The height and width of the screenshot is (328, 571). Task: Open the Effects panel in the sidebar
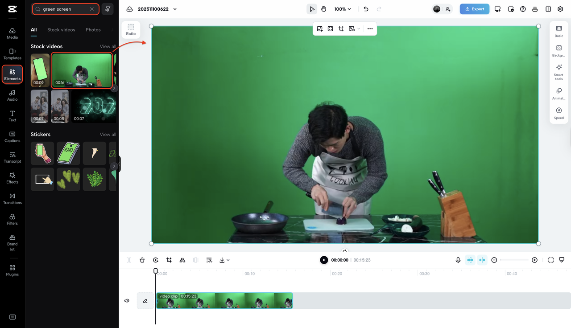12,178
